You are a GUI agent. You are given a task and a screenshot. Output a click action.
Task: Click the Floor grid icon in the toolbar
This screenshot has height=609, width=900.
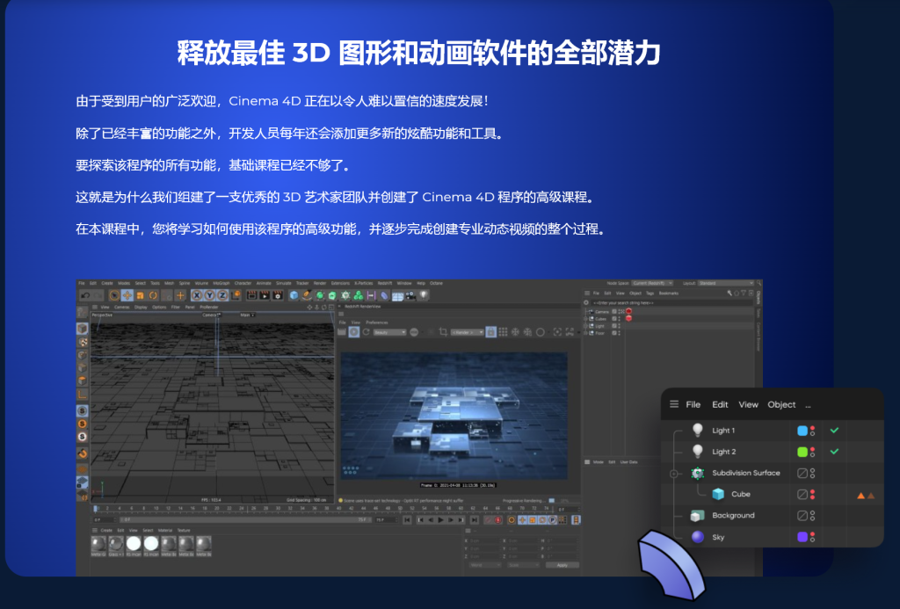[397, 296]
